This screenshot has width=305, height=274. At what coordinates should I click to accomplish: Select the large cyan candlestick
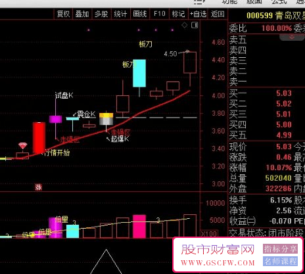pyautogui.click(x=139, y=73)
